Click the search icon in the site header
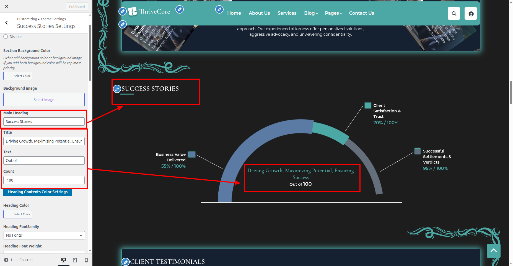 pyautogui.click(x=454, y=14)
